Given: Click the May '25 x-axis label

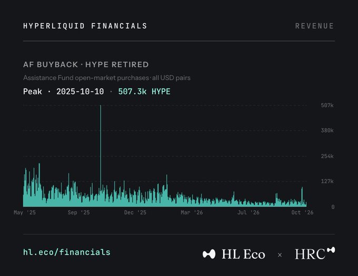Looking at the screenshot, I should point(25,212).
